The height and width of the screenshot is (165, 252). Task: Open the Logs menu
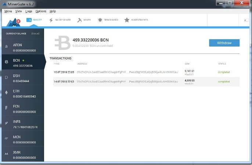click(x=29, y=11)
